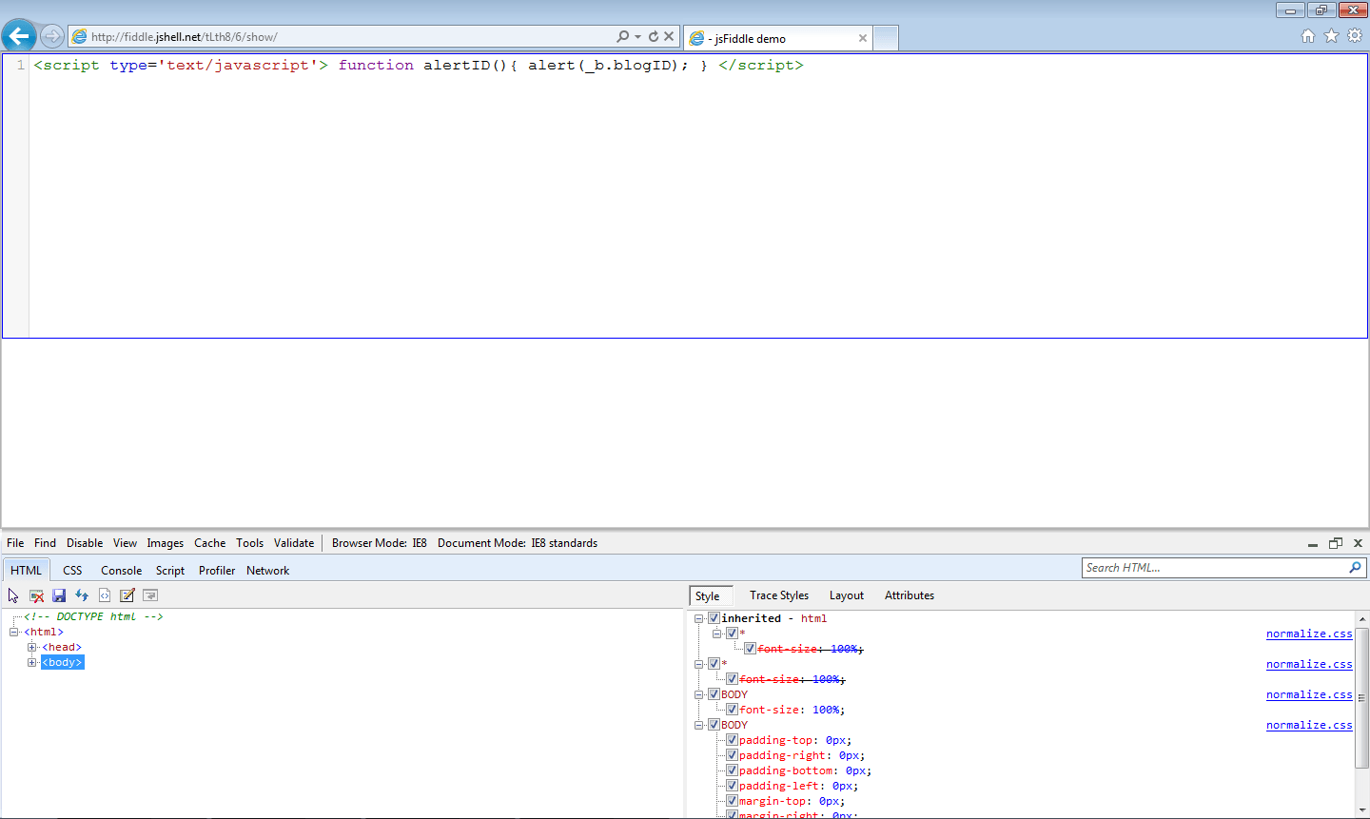Refresh the DOM tree with blue arrows icon
Viewport: 1370px width, 819px height.
[x=82, y=595]
